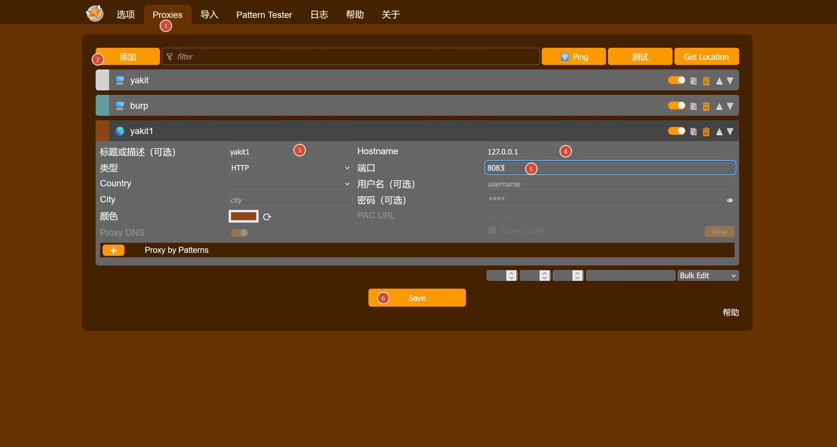Click the Get Location button

(x=706, y=56)
